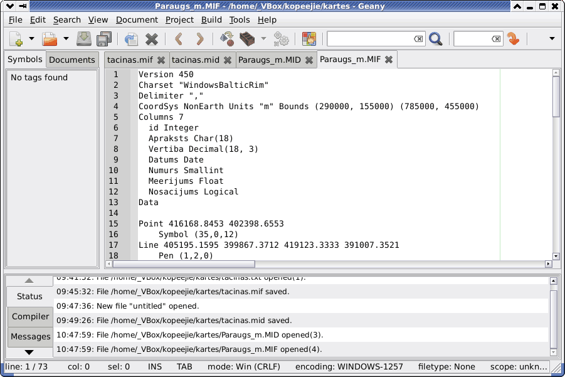Close the tacinas.mif tab
Viewport: 565px width, 377px height.
pos(161,60)
